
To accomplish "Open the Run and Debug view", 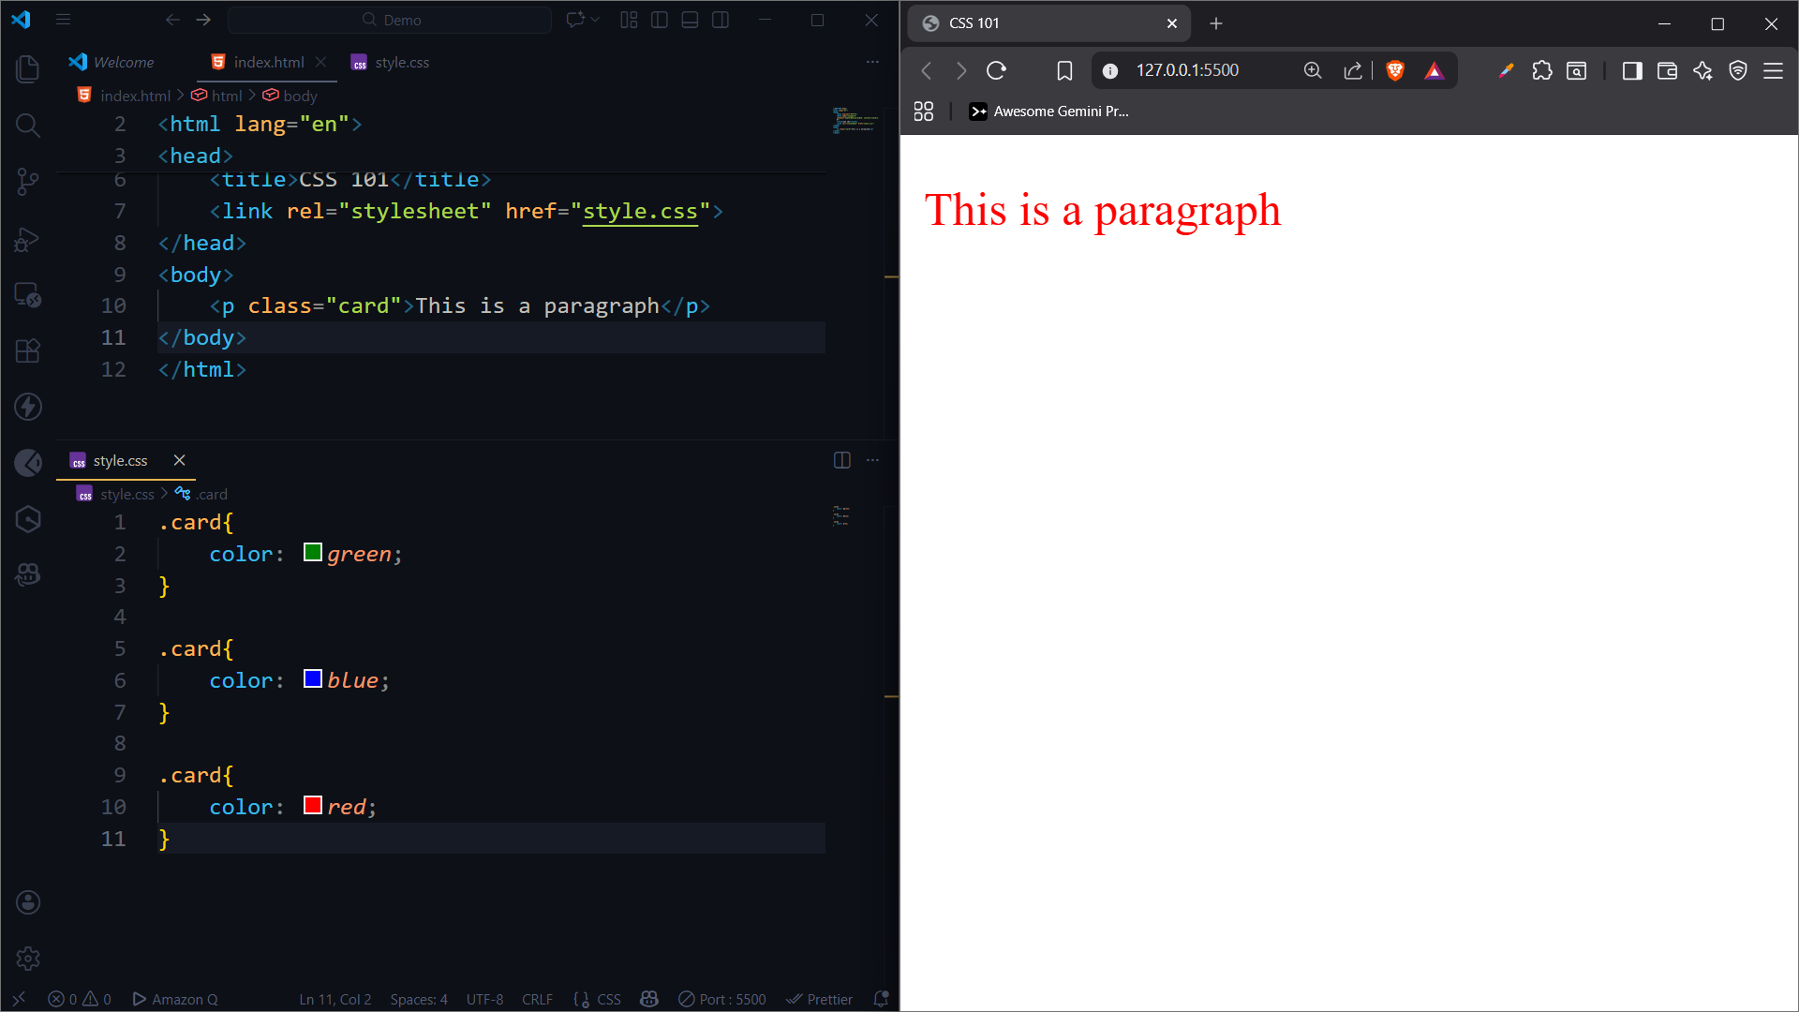I will pyautogui.click(x=28, y=239).
